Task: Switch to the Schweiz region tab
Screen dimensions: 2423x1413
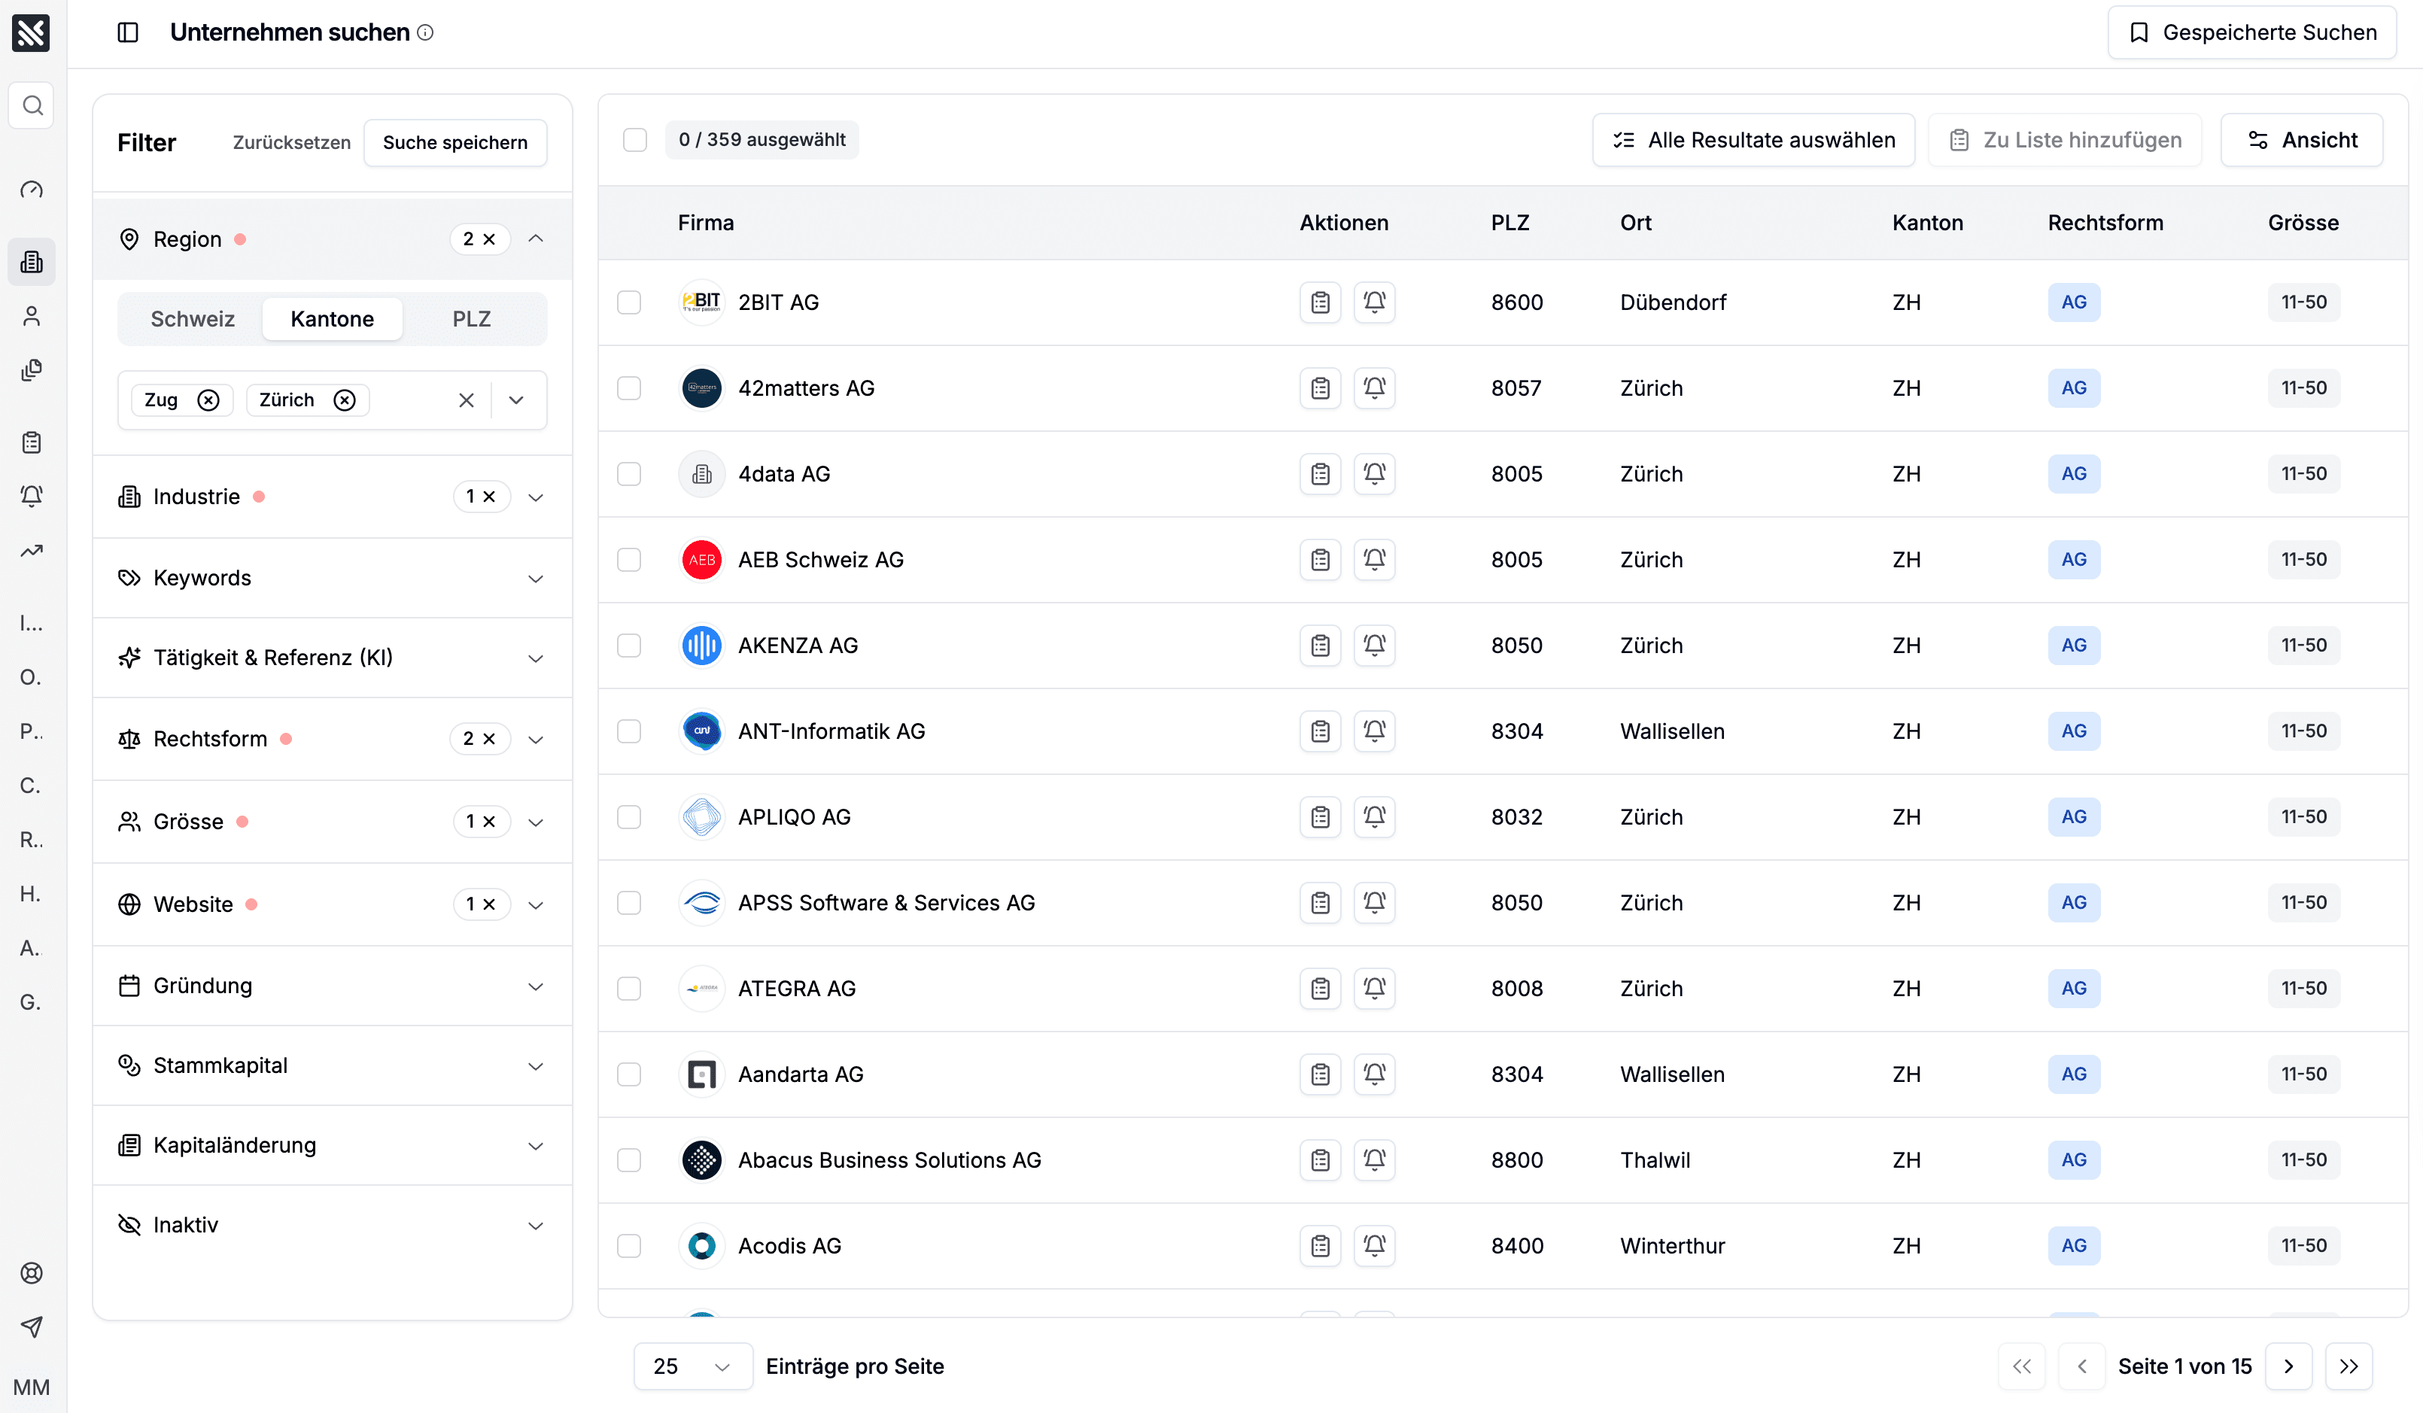Action: pyautogui.click(x=193, y=319)
